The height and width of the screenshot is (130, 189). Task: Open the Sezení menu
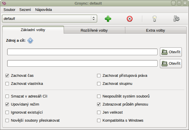(25, 9)
